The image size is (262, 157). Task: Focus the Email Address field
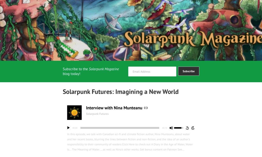click(x=152, y=71)
